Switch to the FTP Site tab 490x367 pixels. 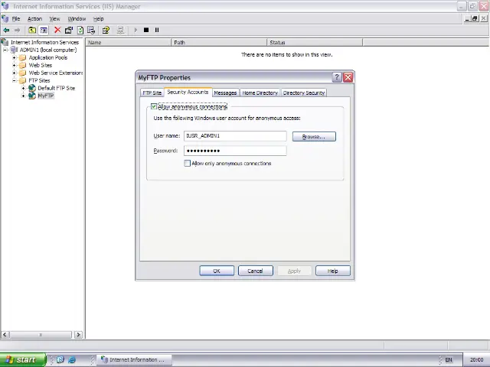point(152,93)
